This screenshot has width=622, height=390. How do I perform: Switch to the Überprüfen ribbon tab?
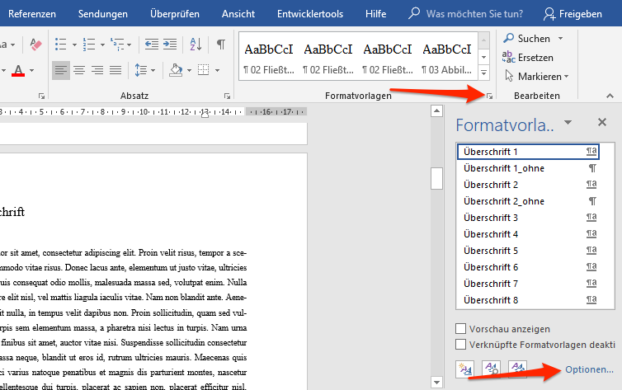coord(175,14)
